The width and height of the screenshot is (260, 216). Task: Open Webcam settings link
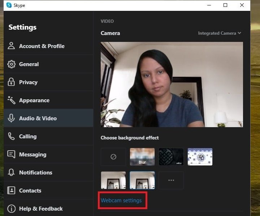pos(121,200)
